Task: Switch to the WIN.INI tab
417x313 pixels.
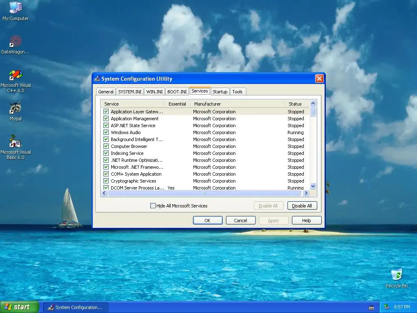Action: click(x=154, y=92)
